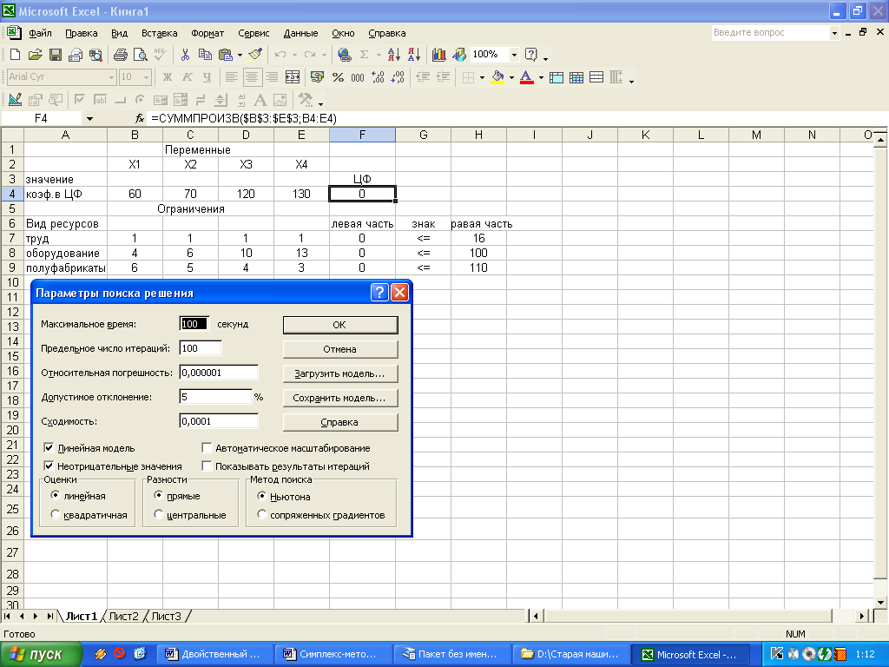Enable Показывать результаты итераций checkbox
The height and width of the screenshot is (667, 889).
coord(207,466)
